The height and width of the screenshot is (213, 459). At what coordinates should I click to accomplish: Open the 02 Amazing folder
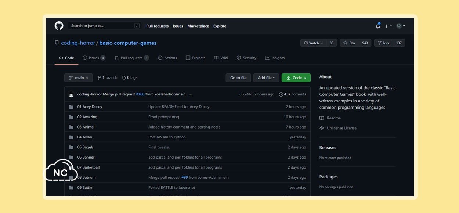click(x=87, y=117)
